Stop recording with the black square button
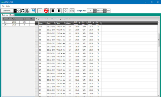 [x=53, y=11]
